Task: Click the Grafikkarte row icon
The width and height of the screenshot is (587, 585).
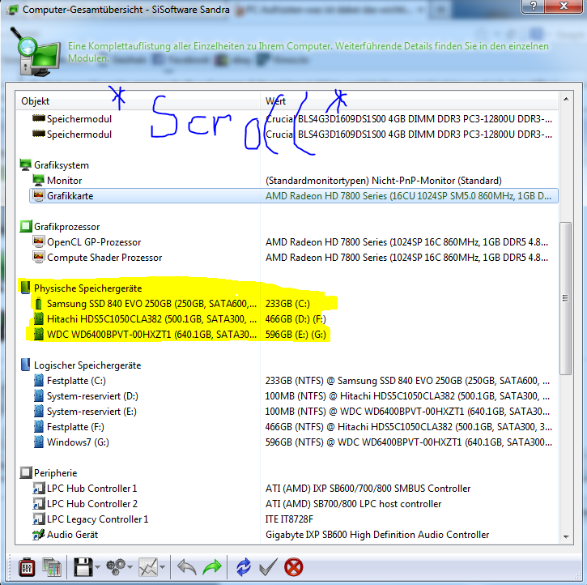Action: click(38, 195)
